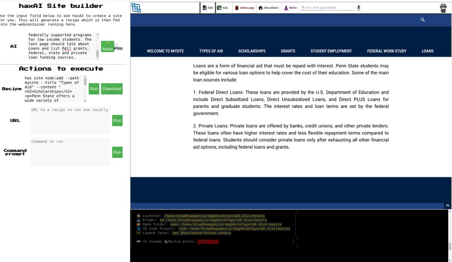Open the Add page menu

coord(223,8)
